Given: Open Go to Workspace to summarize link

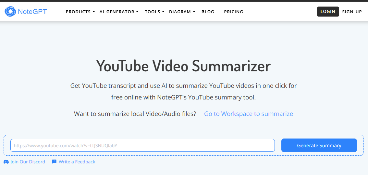Looking at the screenshot, I should 249,114.
